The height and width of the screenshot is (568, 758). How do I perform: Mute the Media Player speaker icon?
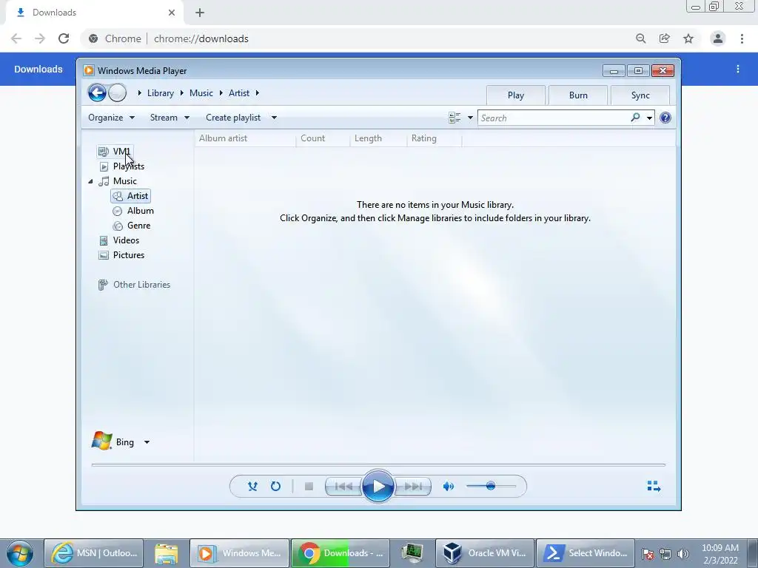tap(449, 487)
